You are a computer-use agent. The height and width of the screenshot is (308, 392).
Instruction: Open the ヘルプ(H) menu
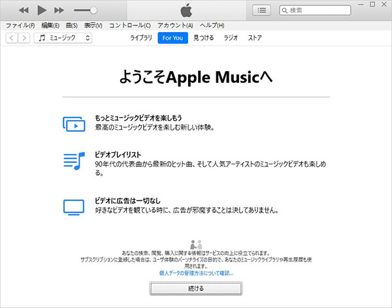click(212, 25)
